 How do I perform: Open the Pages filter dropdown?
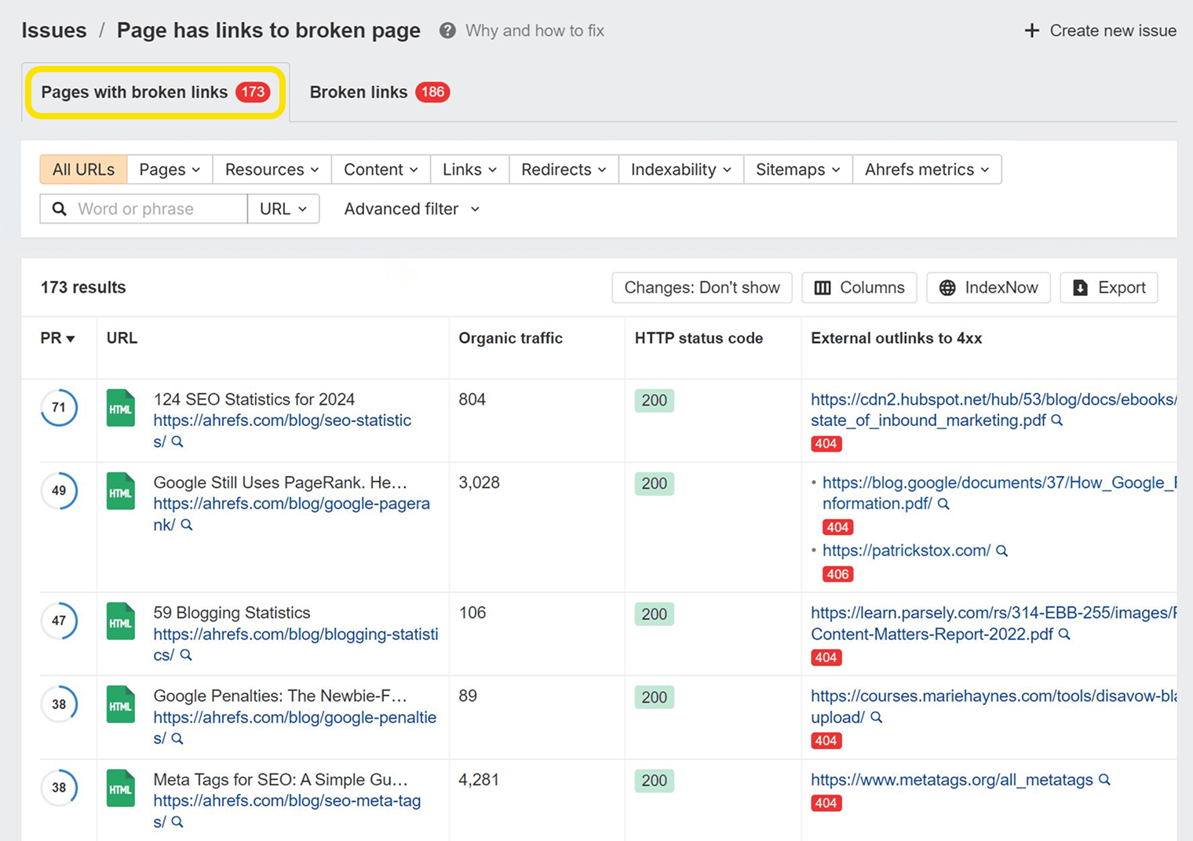click(x=168, y=169)
